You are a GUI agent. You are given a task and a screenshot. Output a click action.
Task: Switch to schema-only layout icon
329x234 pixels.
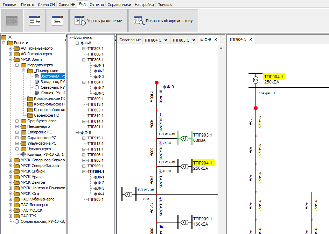pos(57,21)
